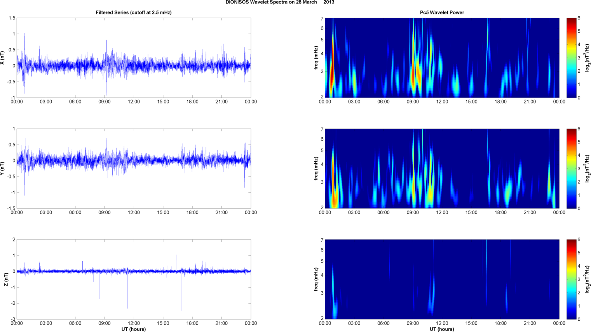Click the colorbar beside the Y wavelet spectrum
Viewport: 591px width, 332px height.
pos(571,168)
